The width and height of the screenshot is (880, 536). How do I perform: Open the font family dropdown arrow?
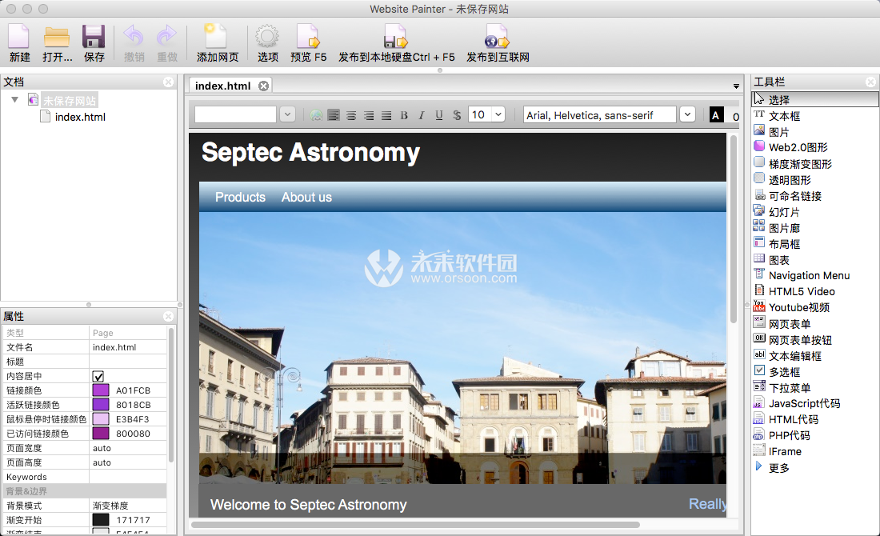click(x=687, y=114)
